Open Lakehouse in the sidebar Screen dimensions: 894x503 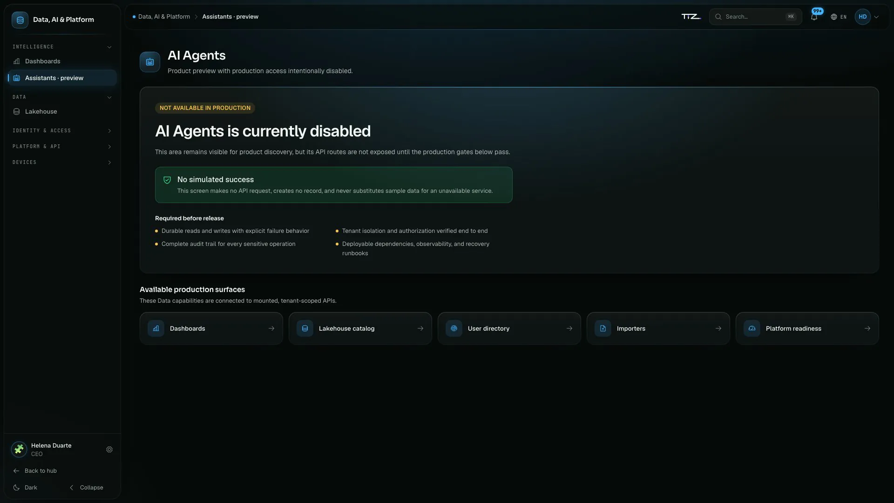[62, 111]
